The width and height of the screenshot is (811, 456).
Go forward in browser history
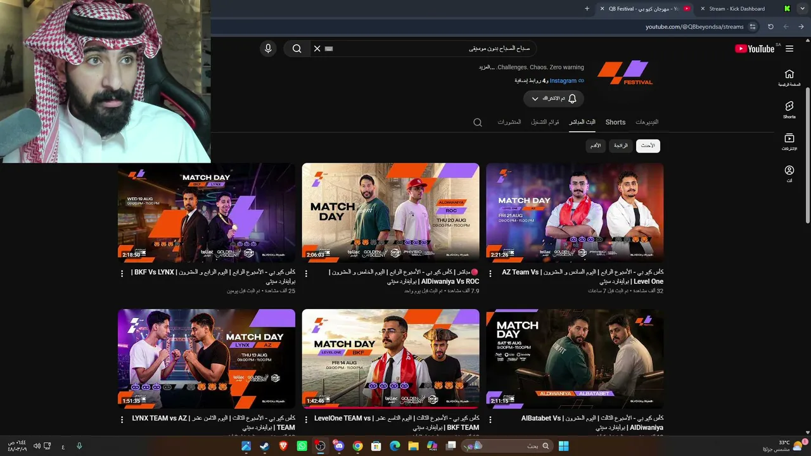click(x=786, y=27)
